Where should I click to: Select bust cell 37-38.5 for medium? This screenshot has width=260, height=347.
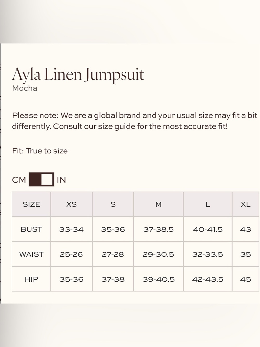click(x=159, y=229)
